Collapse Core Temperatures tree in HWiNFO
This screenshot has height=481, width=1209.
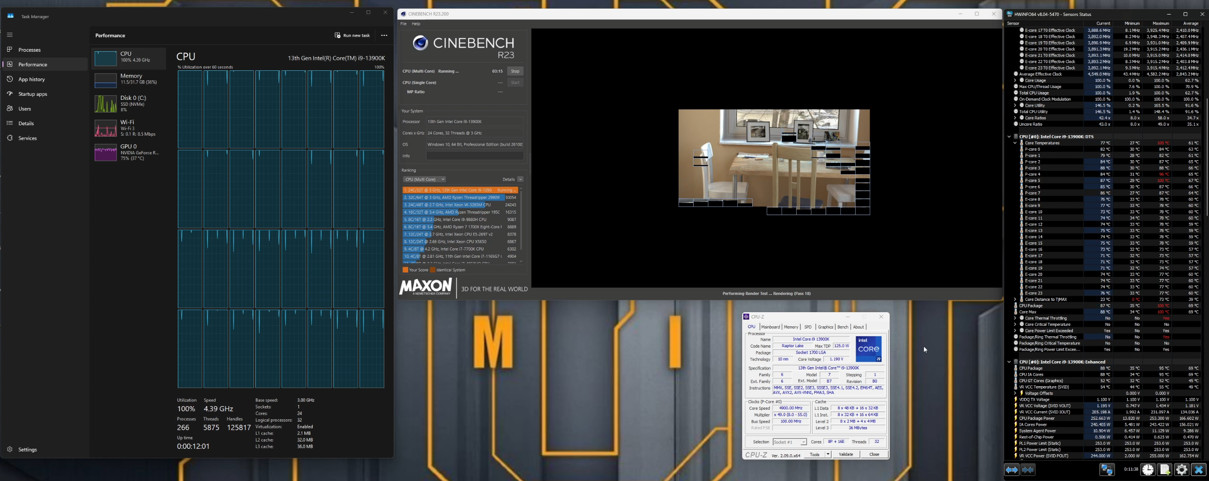click(x=1015, y=142)
